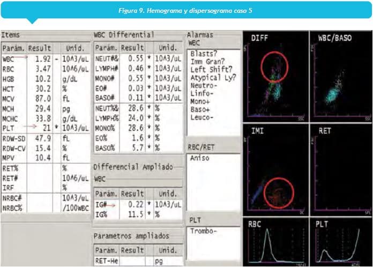373x267 pixels.
Task: Select the IG# result 0.22
Action: pyautogui.click(x=135, y=205)
